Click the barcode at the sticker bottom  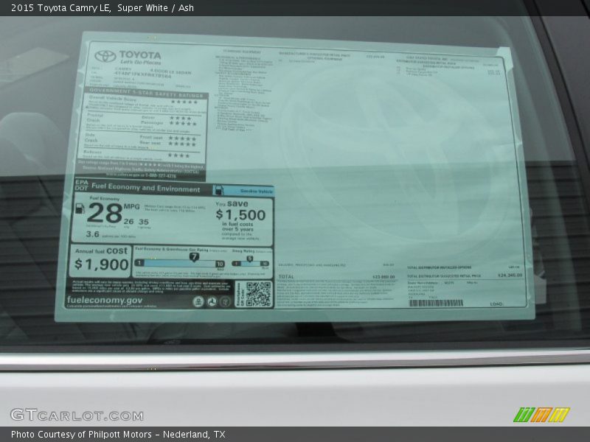click(436, 303)
